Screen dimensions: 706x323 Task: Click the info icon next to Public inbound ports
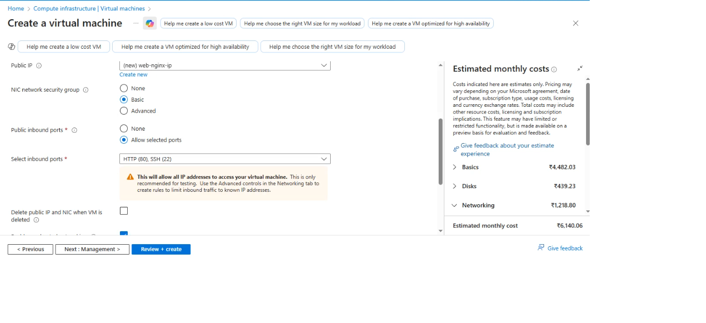pyautogui.click(x=74, y=130)
